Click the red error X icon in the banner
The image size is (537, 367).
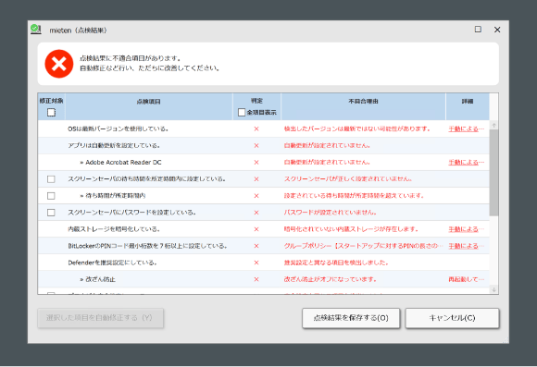pyautogui.click(x=59, y=64)
